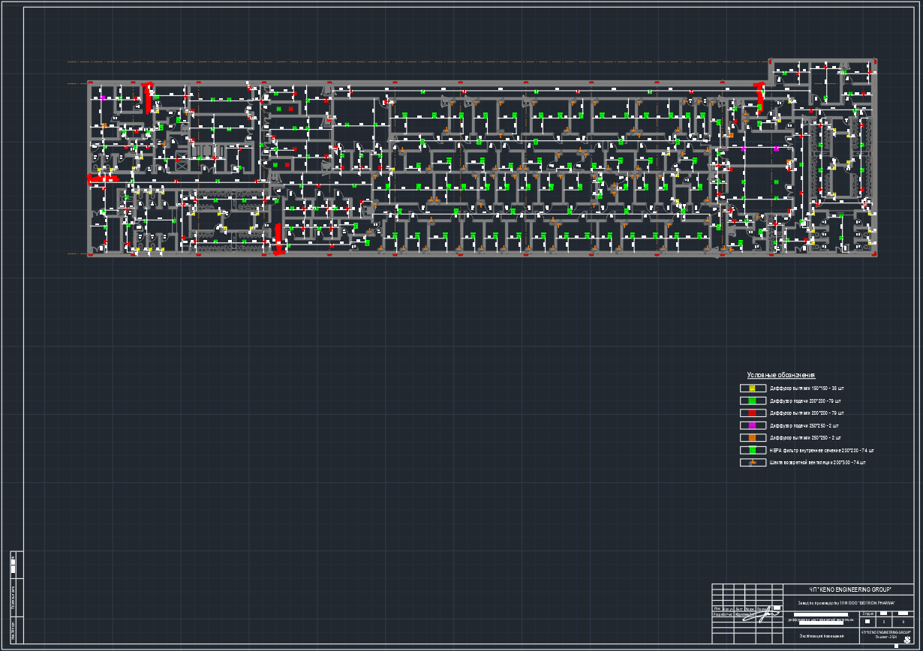Image resolution: width=923 pixels, height=651 pixels.
Task: Click the red exhaust diffuser 200*200 legend symbol
Action: tap(752, 413)
